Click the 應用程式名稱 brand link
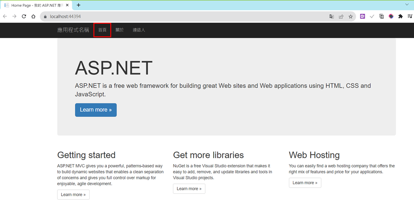The height and width of the screenshot is (206, 414). click(x=73, y=30)
